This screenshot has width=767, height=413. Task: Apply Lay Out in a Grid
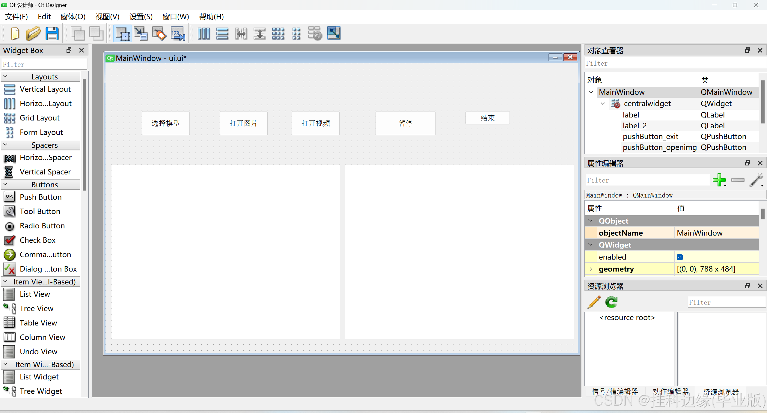[278, 34]
